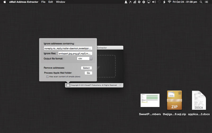Open Spotlight search magnifier icon
The height and width of the screenshot is (133, 212).
pos(201,2)
